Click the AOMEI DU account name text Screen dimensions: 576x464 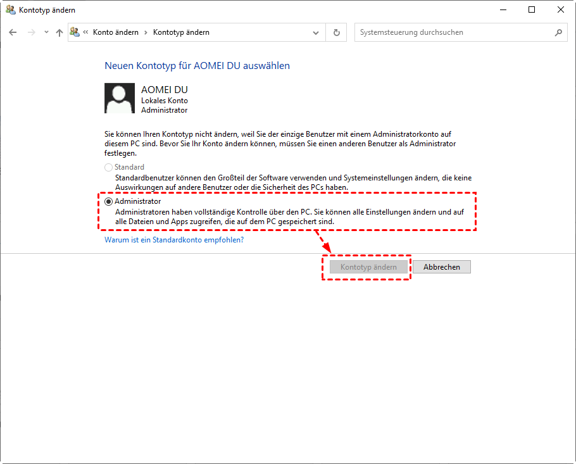165,90
